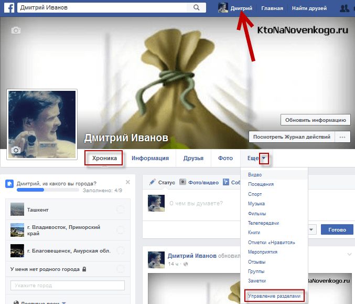
Task: Click top bar Дмитрий avatar thumbnail
Action: click(x=223, y=8)
